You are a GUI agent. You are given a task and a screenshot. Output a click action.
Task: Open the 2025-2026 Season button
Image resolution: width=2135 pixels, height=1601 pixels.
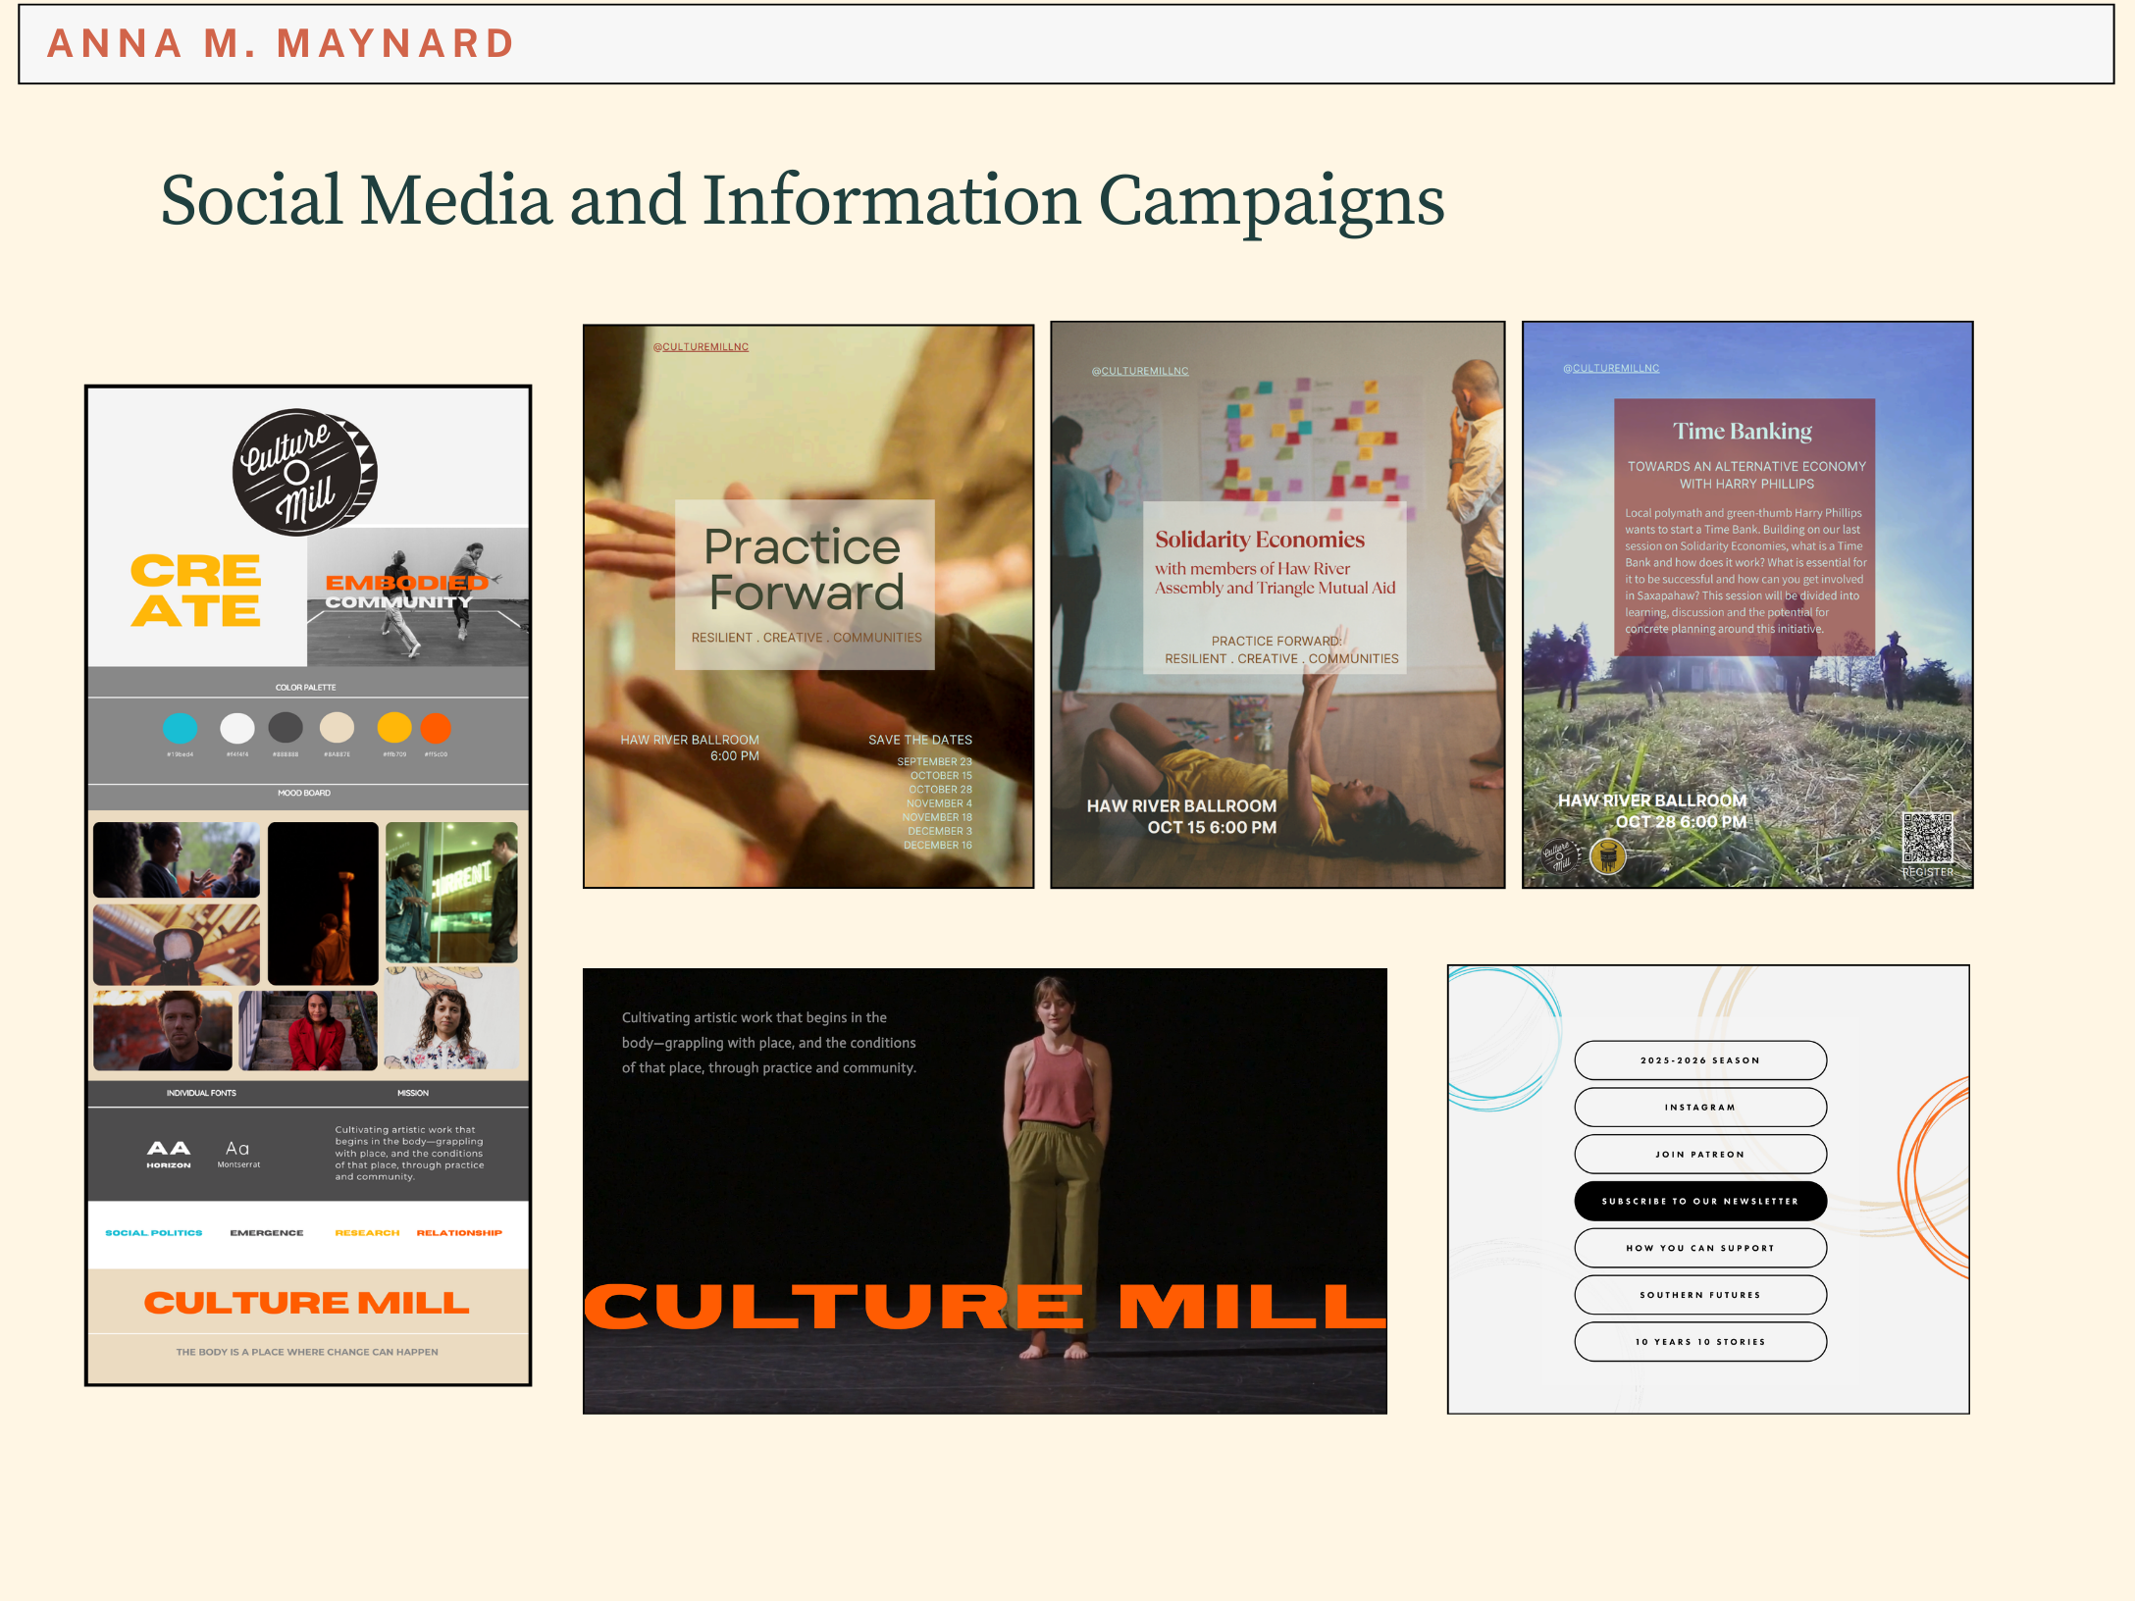(x=1699, y=1060)
